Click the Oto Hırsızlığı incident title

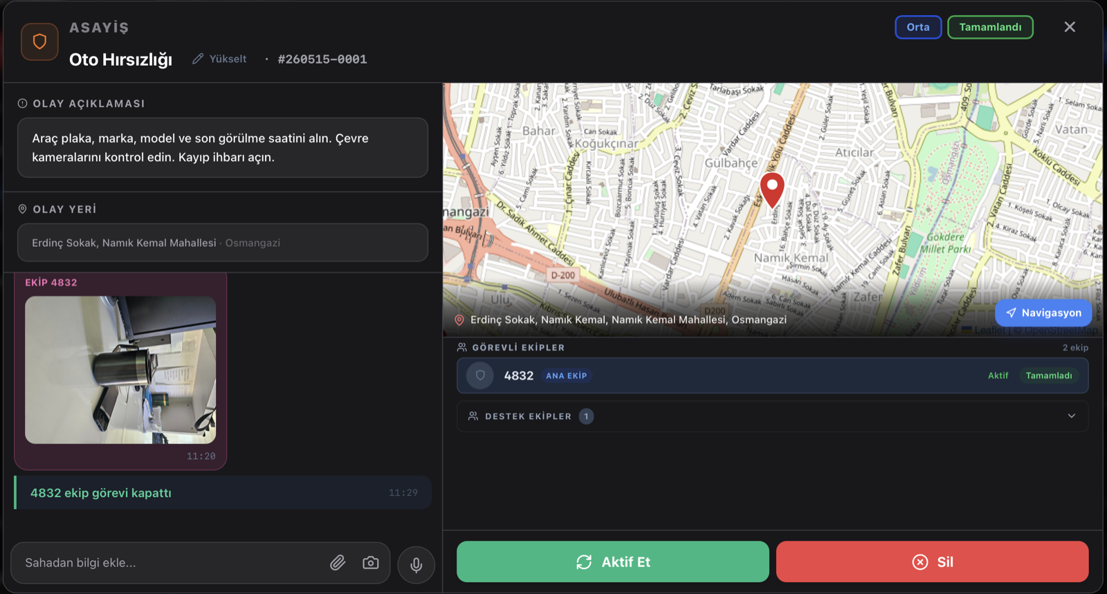point(120,59)
